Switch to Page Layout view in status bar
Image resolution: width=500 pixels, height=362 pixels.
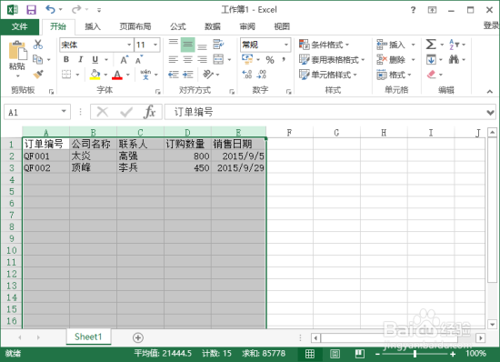tap(335, 354)
